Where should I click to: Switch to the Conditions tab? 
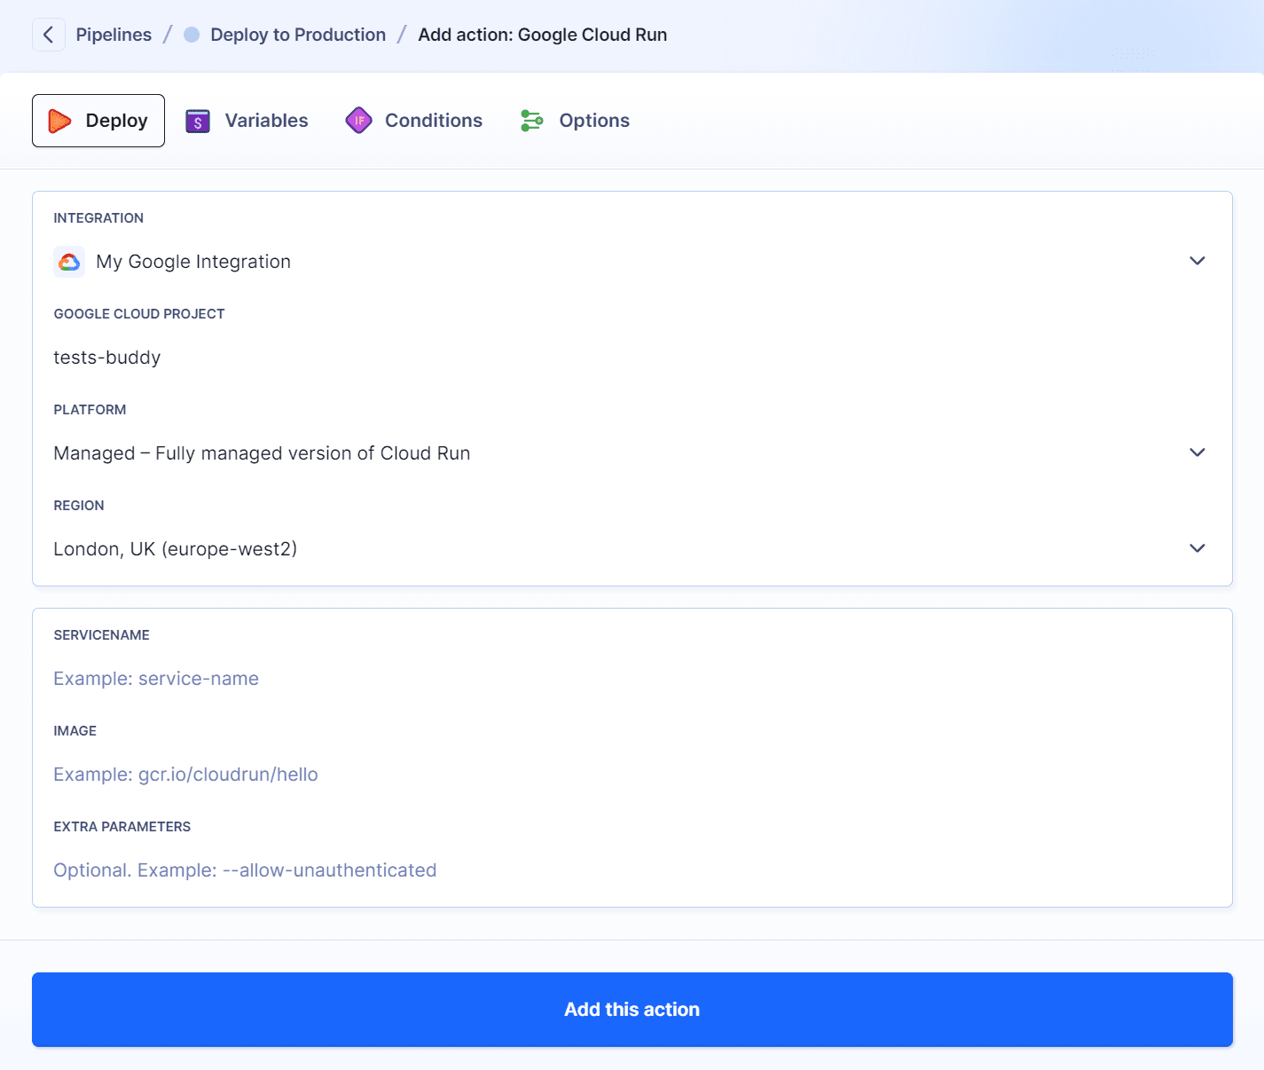(x=432, y=120)
